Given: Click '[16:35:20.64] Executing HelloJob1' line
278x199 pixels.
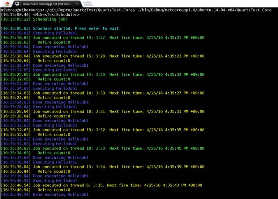Looking at the screenshot, I should [x=39, y=51].
